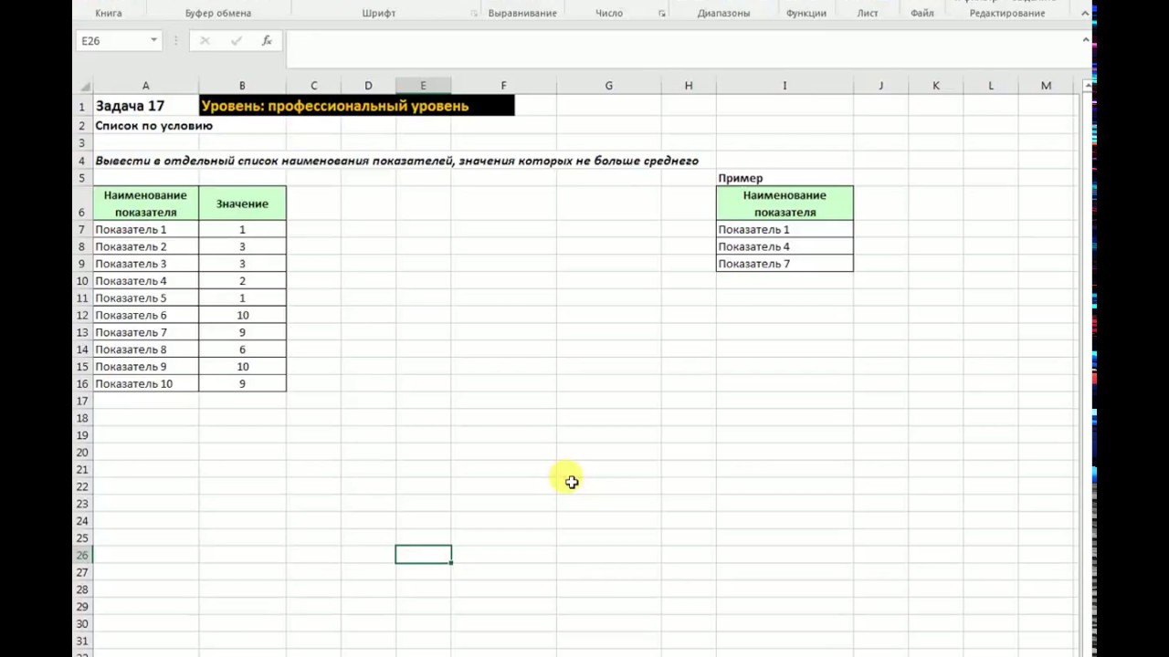Select column E header

(423, 86)
